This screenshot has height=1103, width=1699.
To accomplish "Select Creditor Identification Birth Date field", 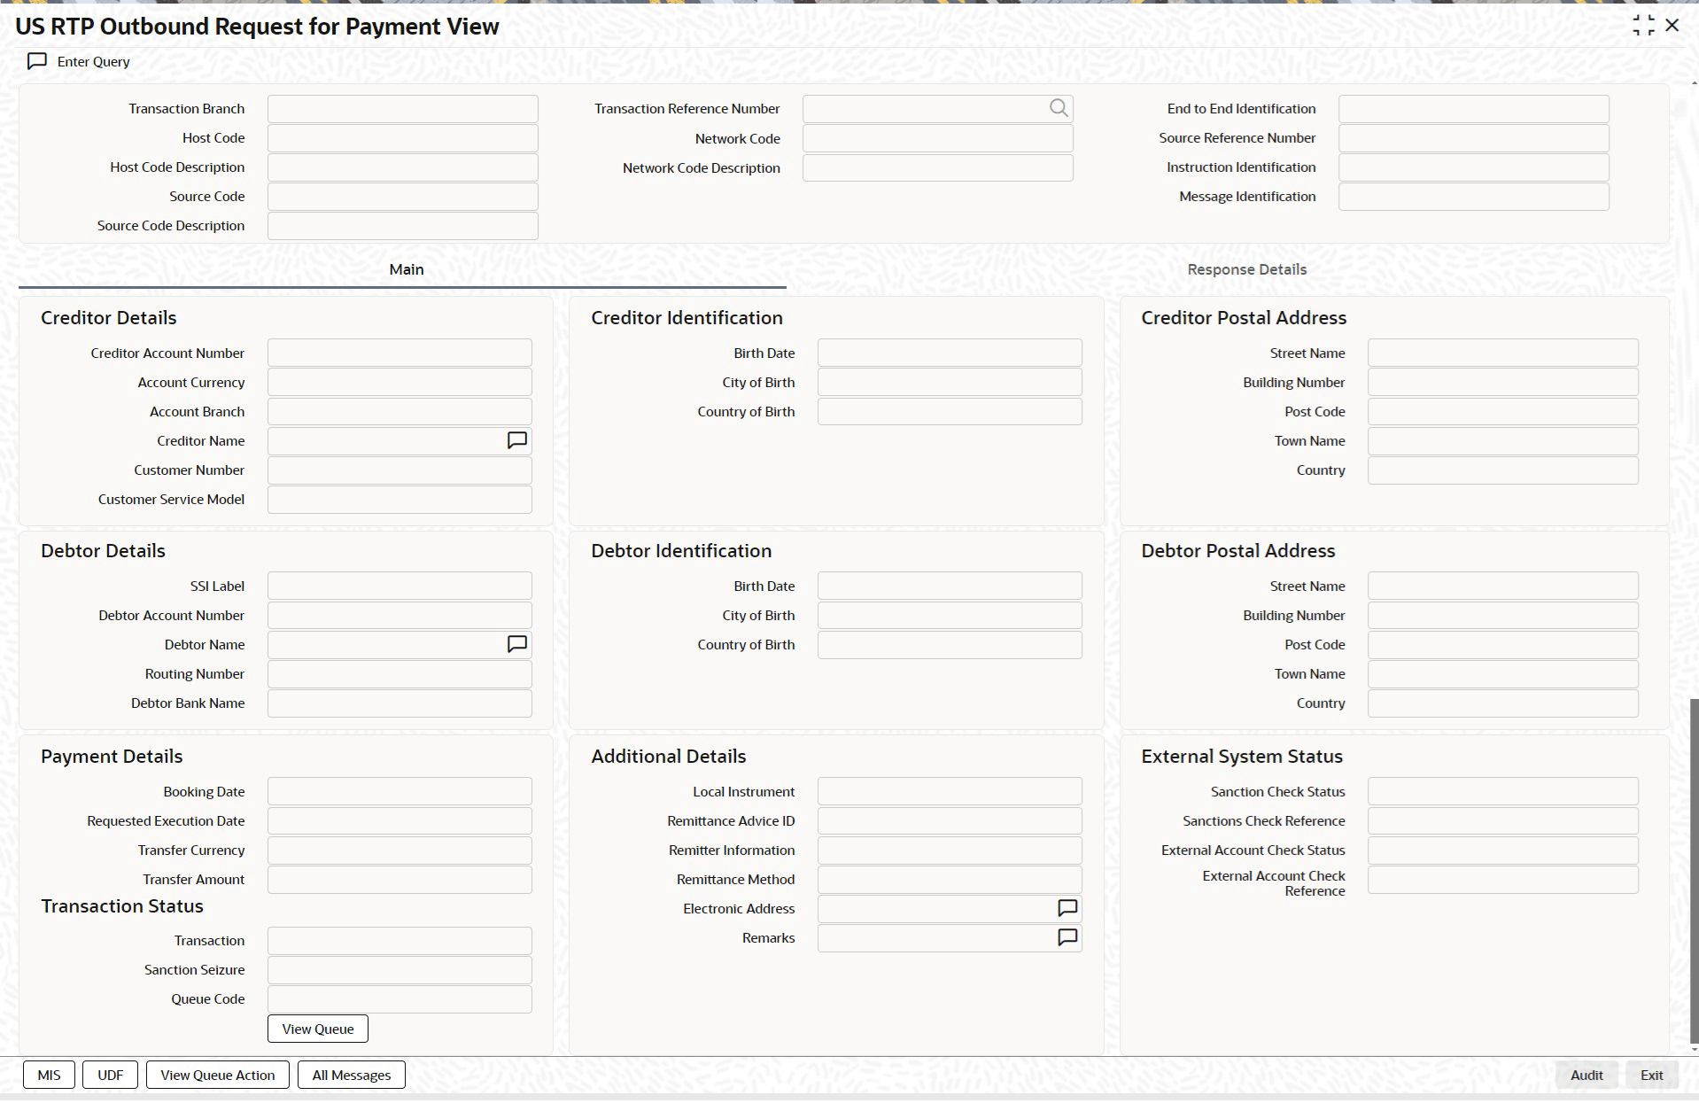I will coord(950,353).
